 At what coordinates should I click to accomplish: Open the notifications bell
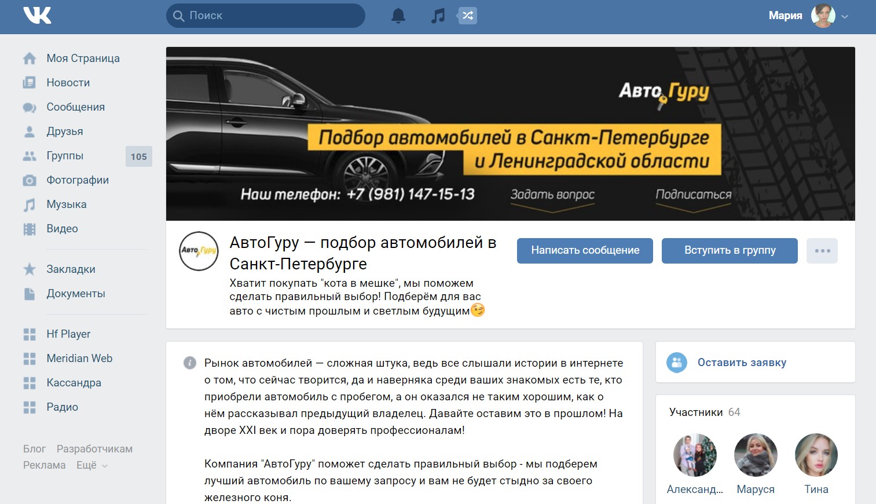coord(398,16)
